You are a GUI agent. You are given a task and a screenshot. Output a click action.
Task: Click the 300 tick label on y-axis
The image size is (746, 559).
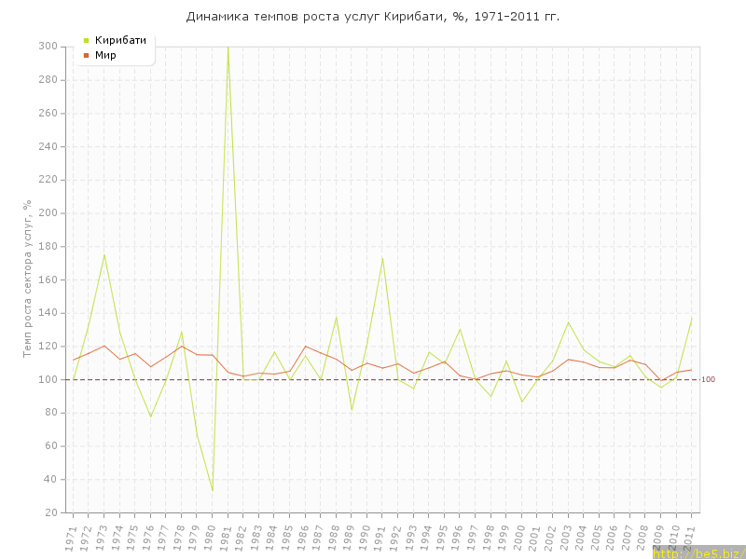click(x=48, y=47)
